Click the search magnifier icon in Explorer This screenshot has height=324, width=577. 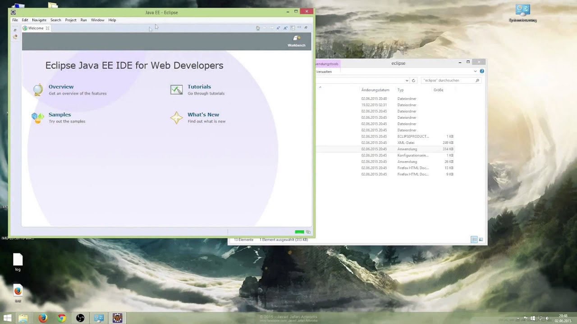click(477, 80)
